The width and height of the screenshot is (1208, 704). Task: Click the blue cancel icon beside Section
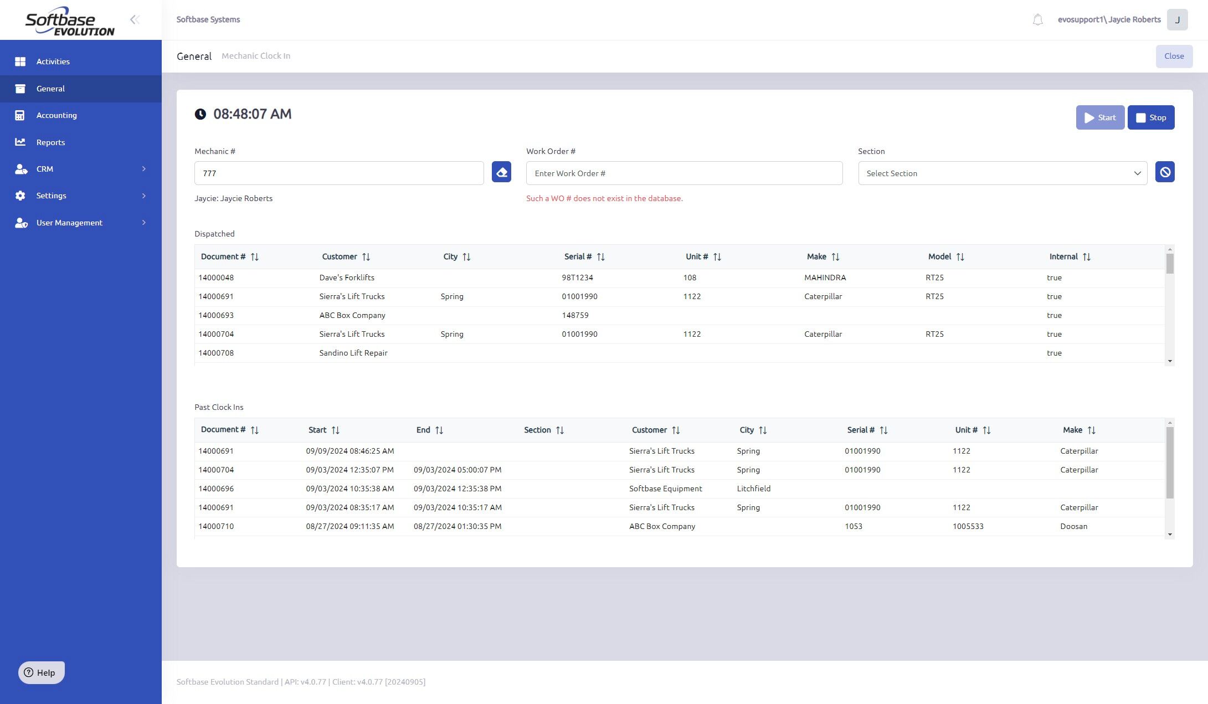(x=1164, y=172)
